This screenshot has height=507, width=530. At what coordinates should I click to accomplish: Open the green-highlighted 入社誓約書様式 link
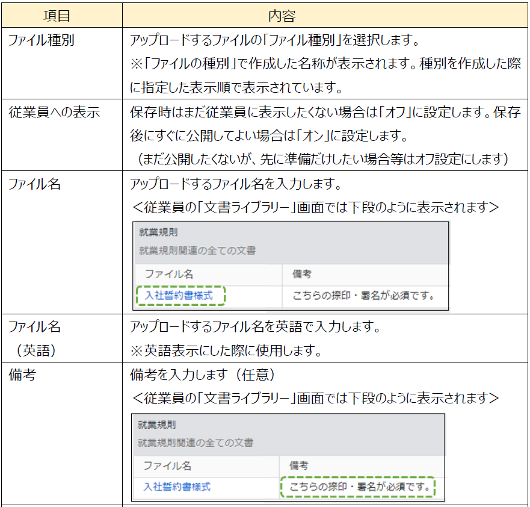[x=179, y=296]
